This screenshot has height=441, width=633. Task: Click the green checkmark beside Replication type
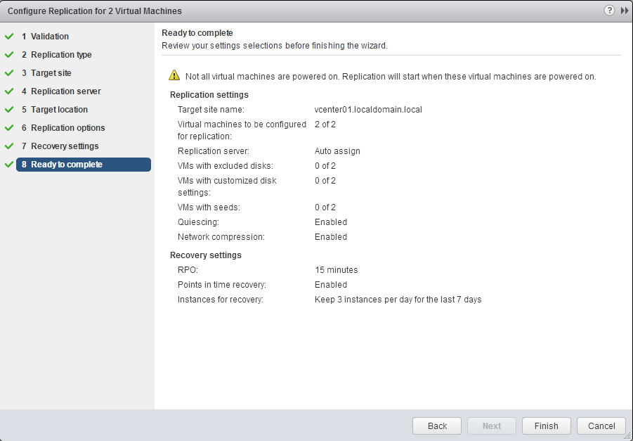coord(9,55)
